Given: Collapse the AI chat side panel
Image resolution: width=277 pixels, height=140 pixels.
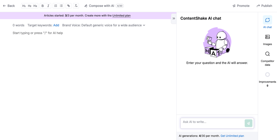Looking at the screenshot, I should (174, 18).
